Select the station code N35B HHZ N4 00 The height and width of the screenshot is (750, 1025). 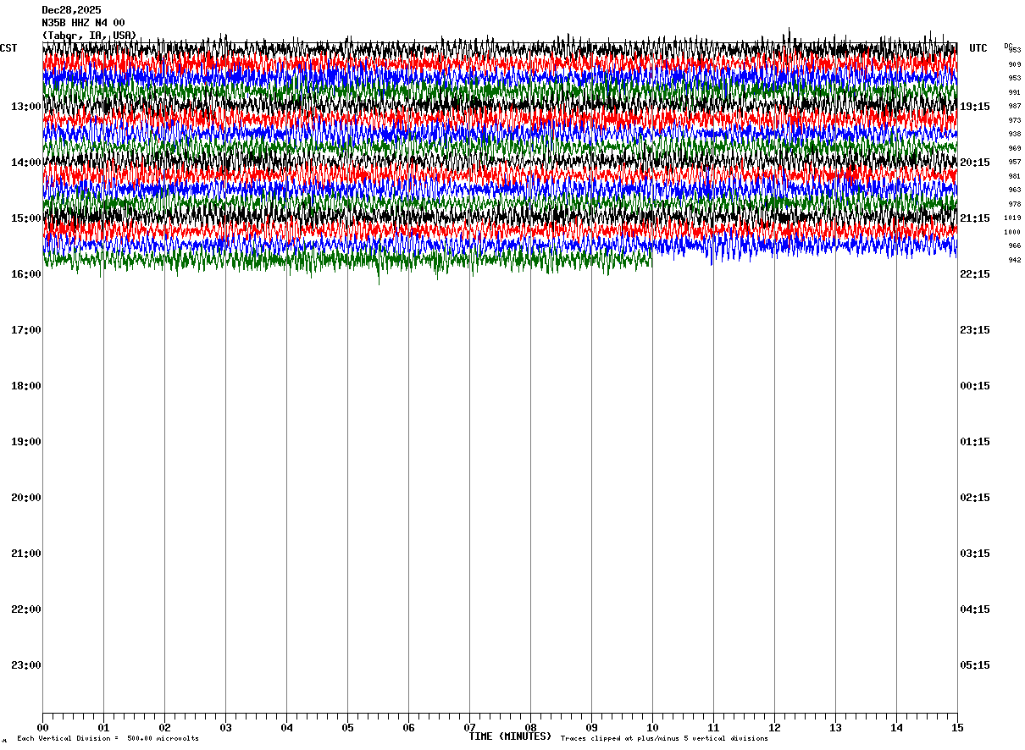point(83,23)
